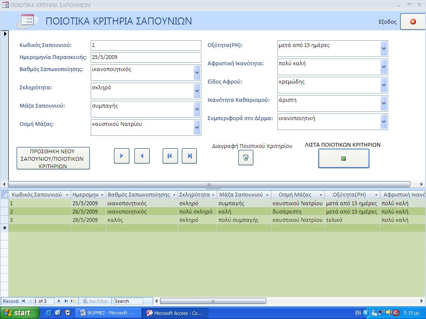This screenshot has height=319, width=426.
Task: Click record selector arrow on form
Action: pyautogui.click(x=5, y=34)
